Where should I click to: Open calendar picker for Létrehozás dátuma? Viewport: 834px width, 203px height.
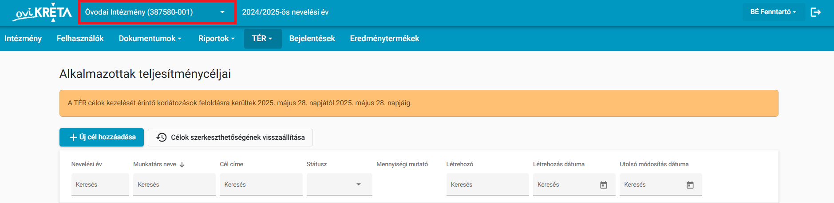(604, 185)
